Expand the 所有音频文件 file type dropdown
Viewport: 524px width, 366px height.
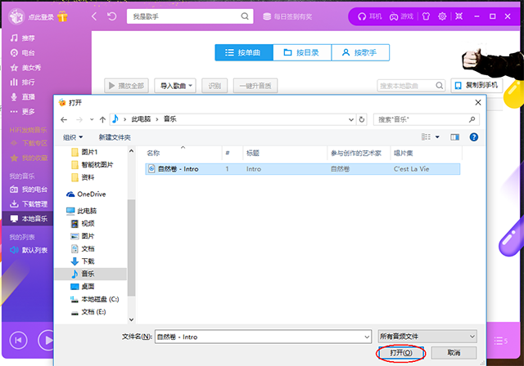click(x=427, y=337)
